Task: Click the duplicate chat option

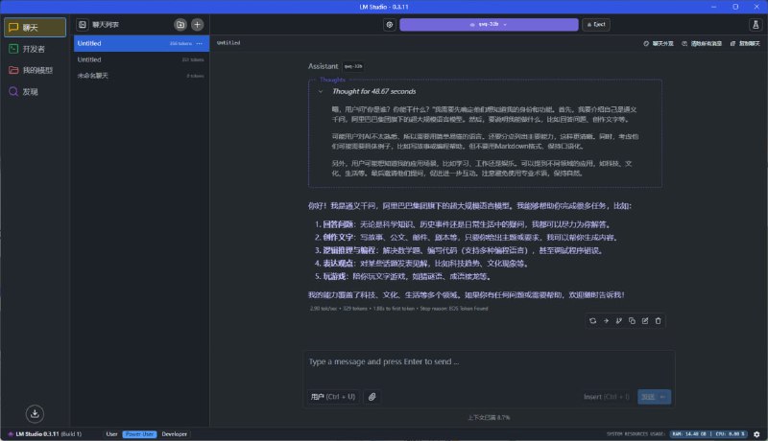Action: click(x=745, y=43)
